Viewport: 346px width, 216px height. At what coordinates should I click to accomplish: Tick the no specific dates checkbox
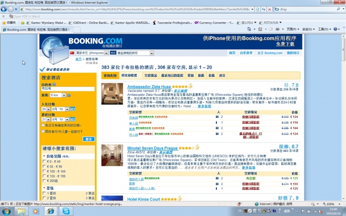point(43,126)
